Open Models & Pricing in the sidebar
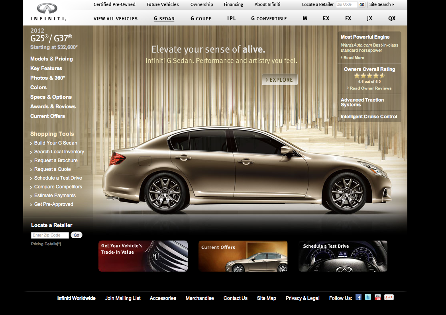This screenshot has width=446, height=315. click(51, 59)
